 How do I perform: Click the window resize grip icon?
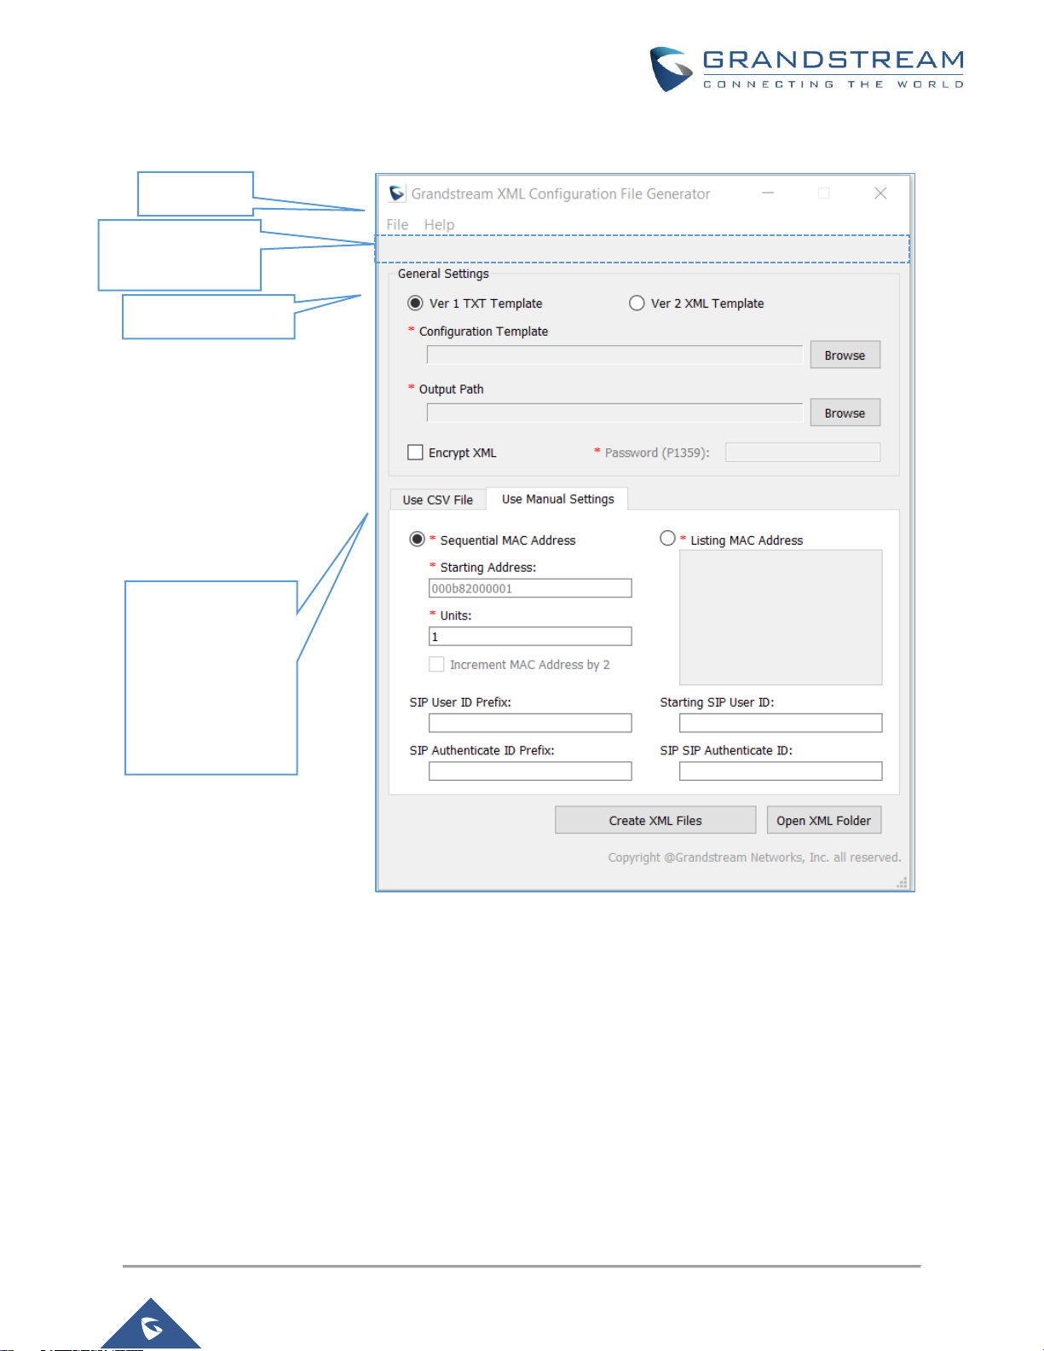coord(902,883)
